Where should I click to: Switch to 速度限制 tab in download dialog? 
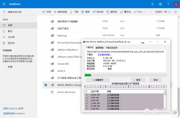point(100,48)
